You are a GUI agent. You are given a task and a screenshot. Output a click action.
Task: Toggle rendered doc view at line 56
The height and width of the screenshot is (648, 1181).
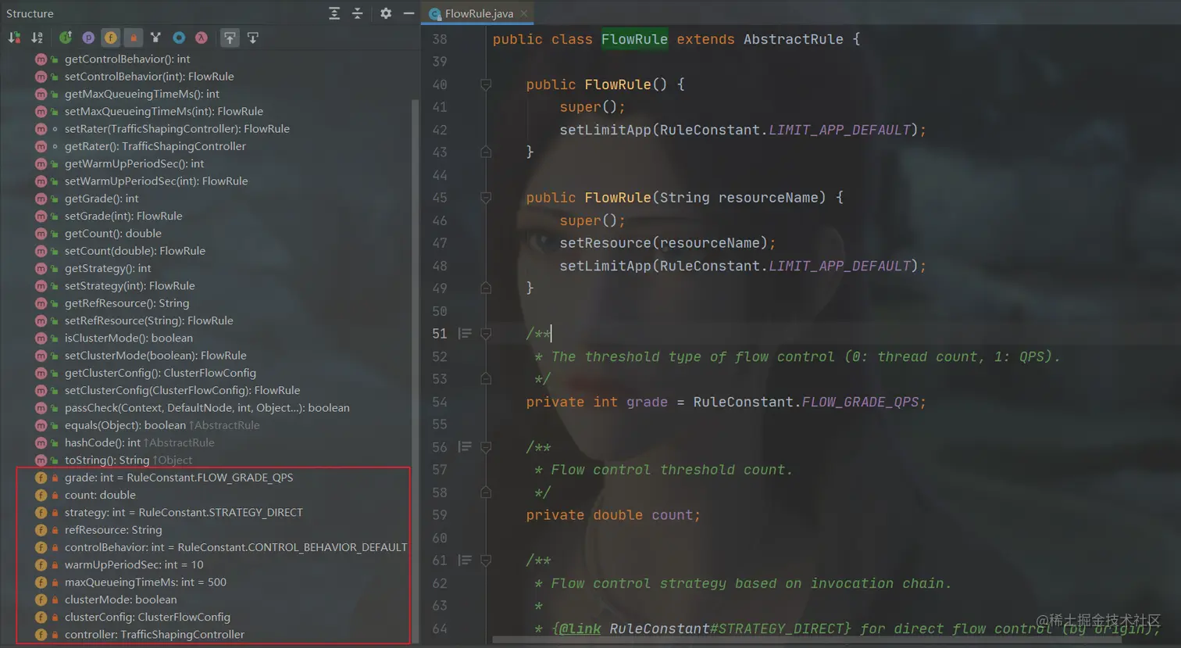point(465,447)
